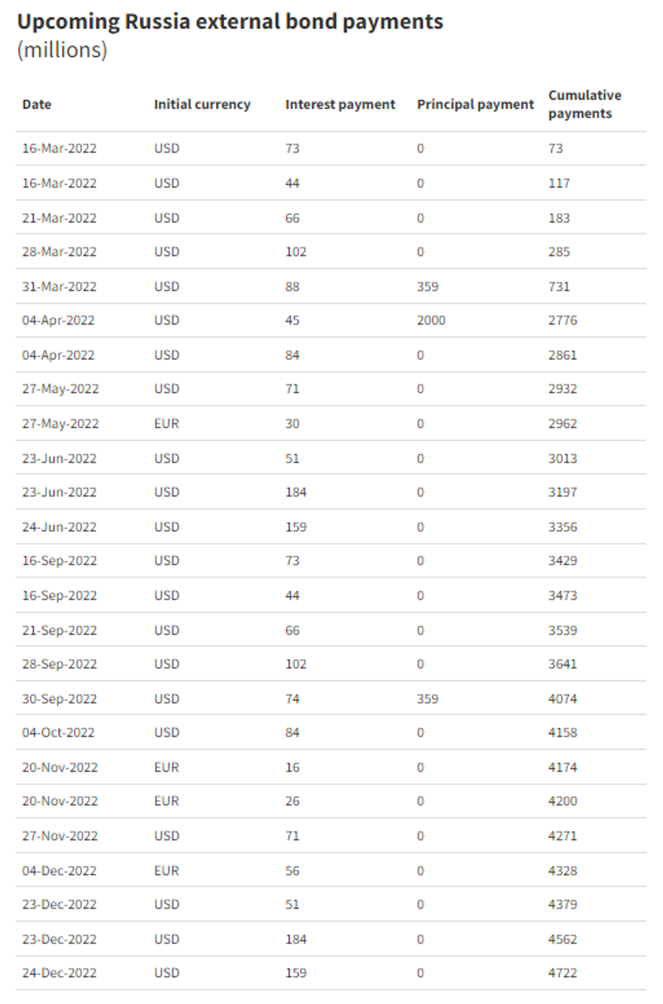Click the 2000 principal payment value
This screenshot has height=1004, width=663.
[x=431, y=320]
